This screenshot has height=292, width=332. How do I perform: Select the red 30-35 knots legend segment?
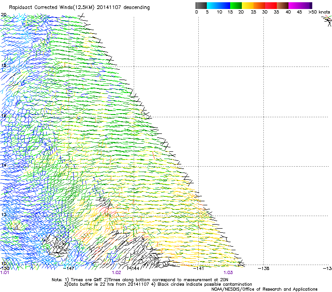click(271, 5)
